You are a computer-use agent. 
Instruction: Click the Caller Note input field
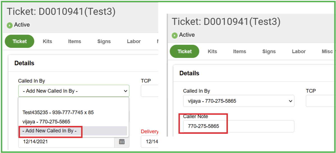pyautogui.click(x=238, y=126)
